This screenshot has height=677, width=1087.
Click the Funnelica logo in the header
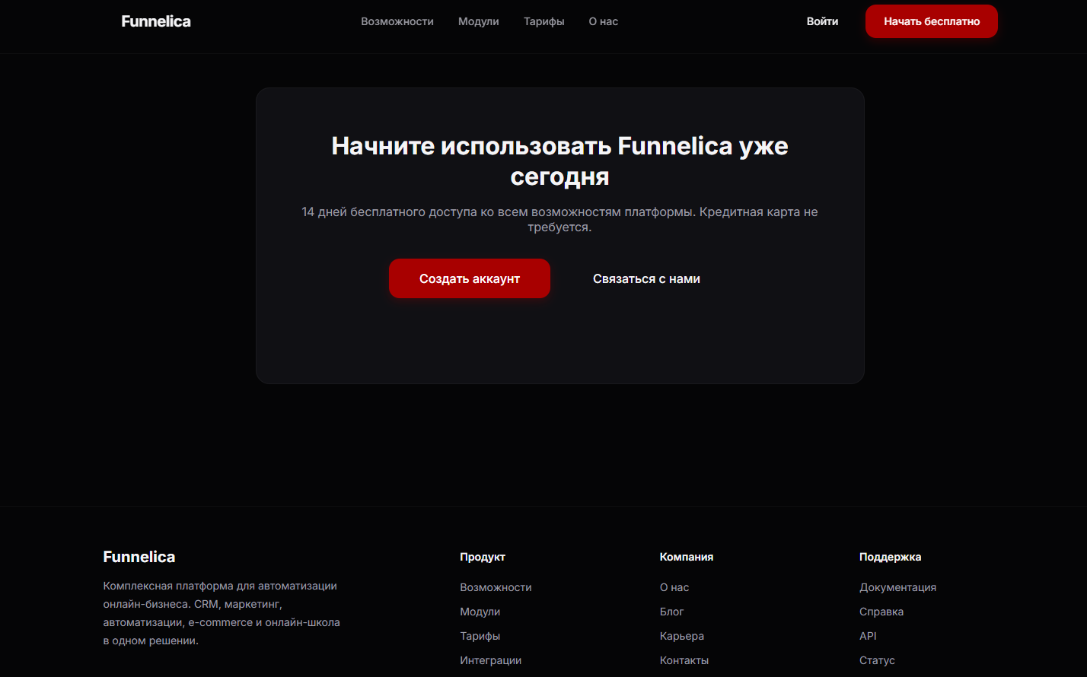155,21
